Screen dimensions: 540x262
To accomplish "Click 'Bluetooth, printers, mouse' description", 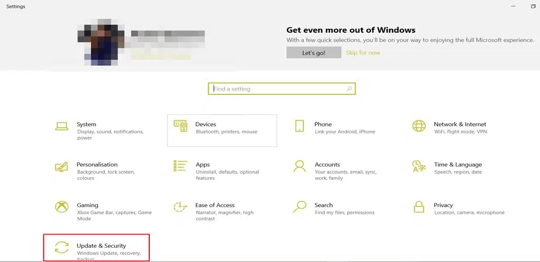I will click(x=227, y=132).
